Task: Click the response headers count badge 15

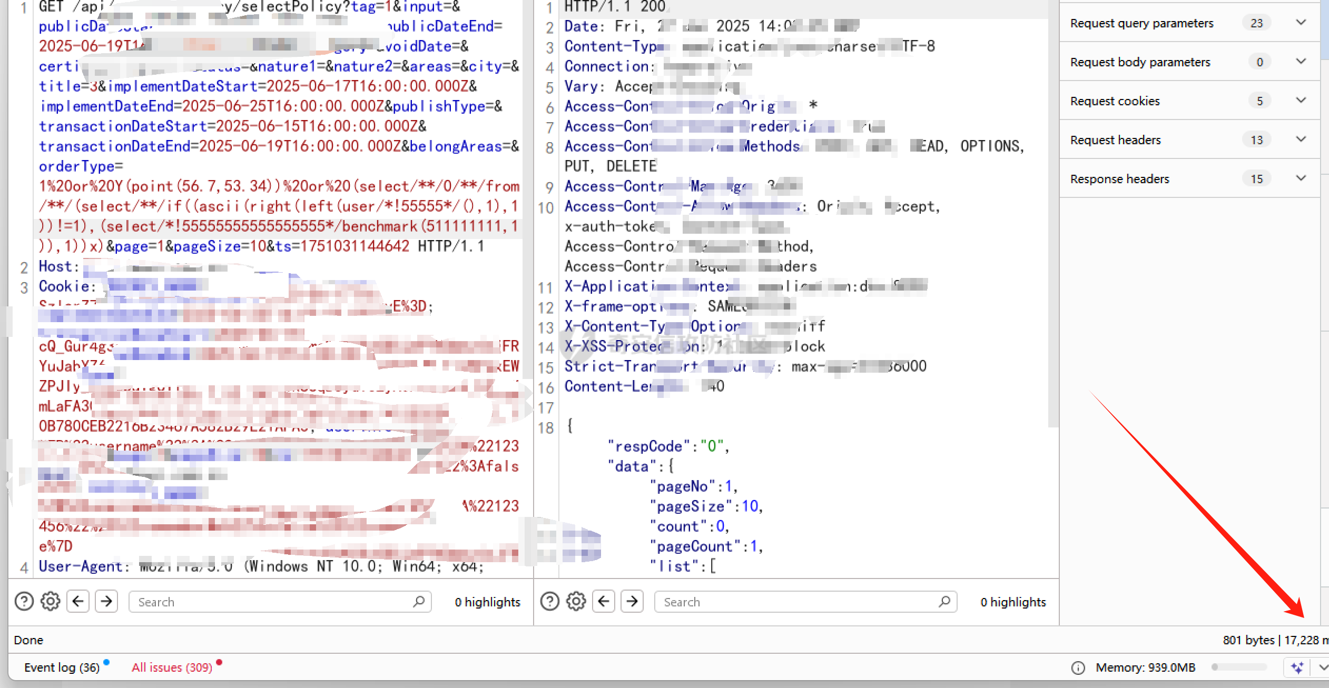Action: point(1257,179)
